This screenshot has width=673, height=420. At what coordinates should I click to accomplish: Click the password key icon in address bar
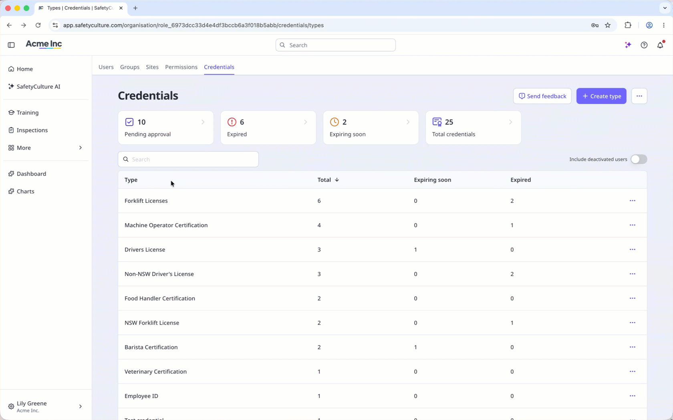595,25
